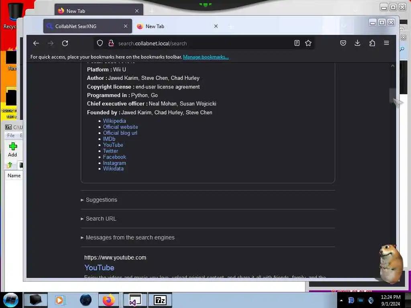Open the YouTube search result title

[100, 267]
